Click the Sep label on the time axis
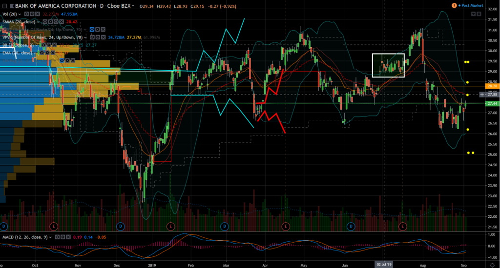The image size is (500, 268). point(464,265)
